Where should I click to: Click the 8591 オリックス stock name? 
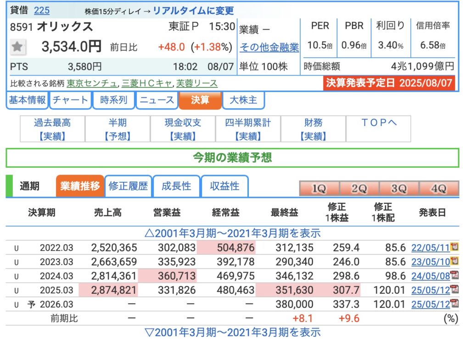(51, 27)
